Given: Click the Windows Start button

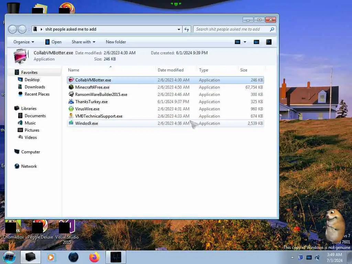Looking at the screenshot, I should 9,257.
